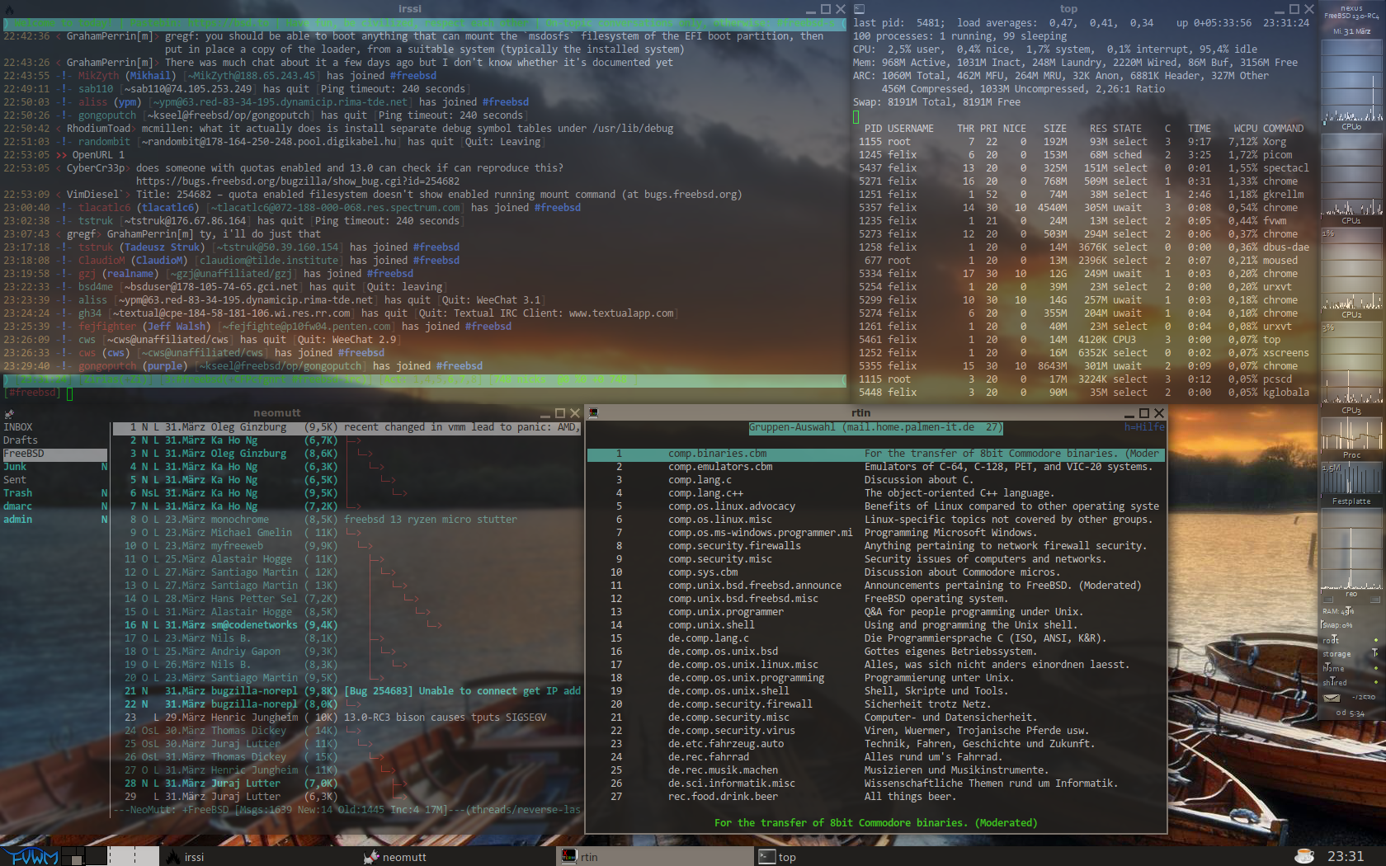Click the gkrellm process row in top
Screen dimensions: 1386x866
(1084, 195)
